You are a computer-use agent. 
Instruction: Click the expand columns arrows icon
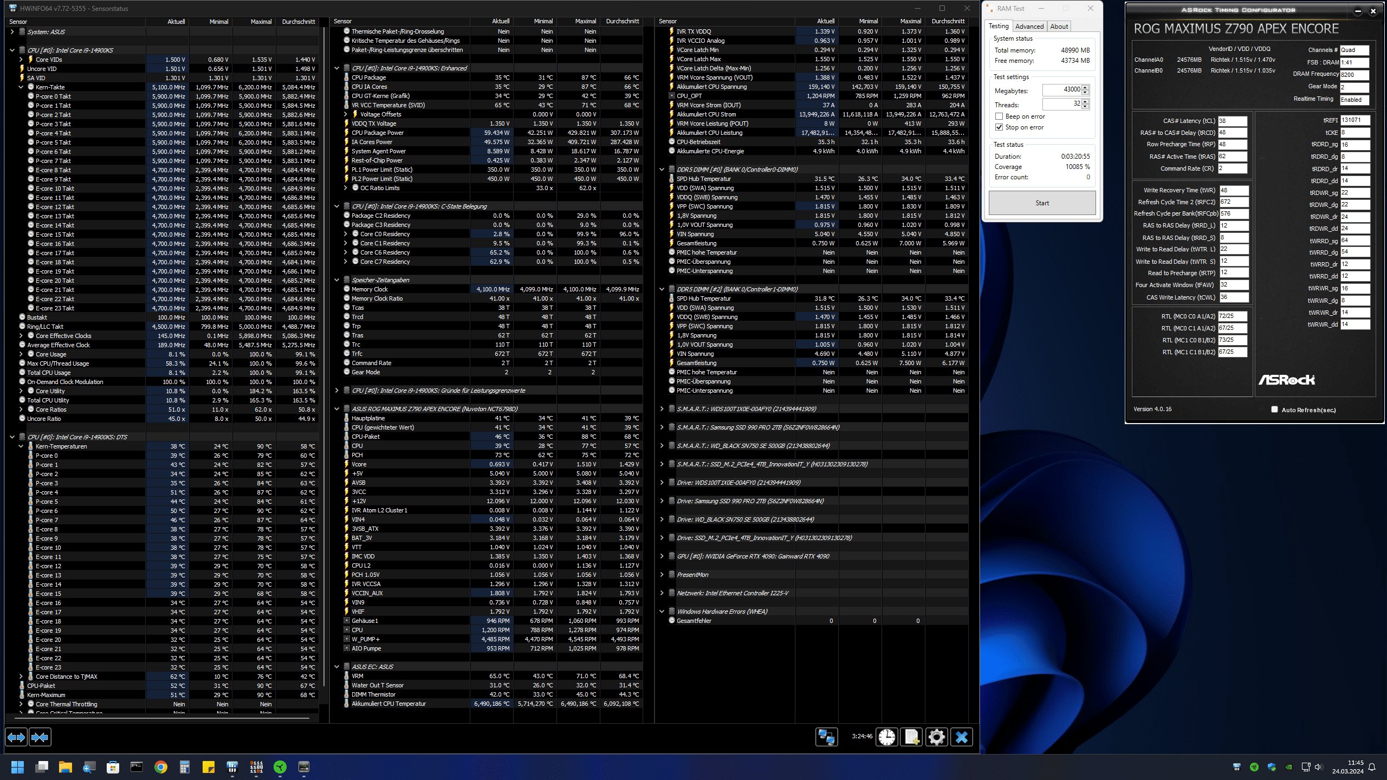pos(16,737)
